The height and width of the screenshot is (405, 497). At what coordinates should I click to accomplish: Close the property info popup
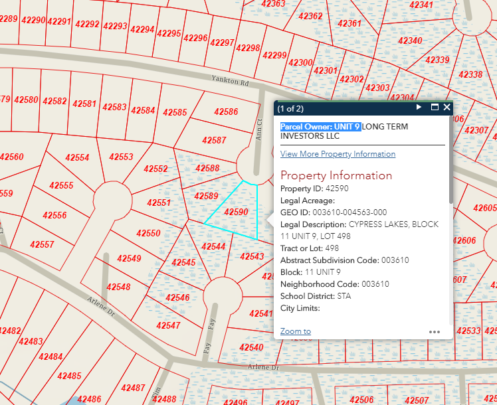pos(447,108)
